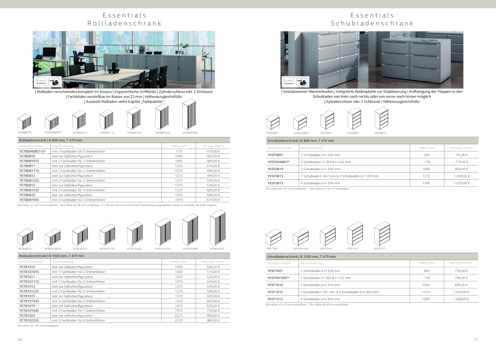Click the price '969,00 €' for YETB10225S
The image size is (496, 350).
tap(213, 320)
